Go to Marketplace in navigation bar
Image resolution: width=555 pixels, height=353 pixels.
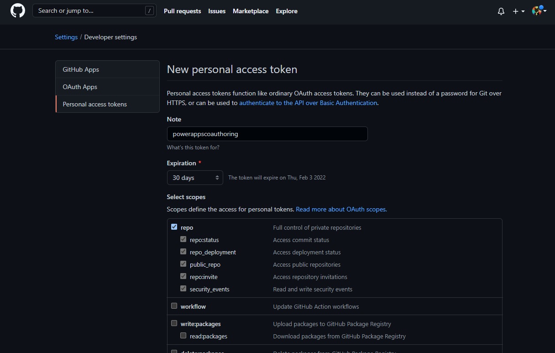pyautogui.click(x=251, y=11)
